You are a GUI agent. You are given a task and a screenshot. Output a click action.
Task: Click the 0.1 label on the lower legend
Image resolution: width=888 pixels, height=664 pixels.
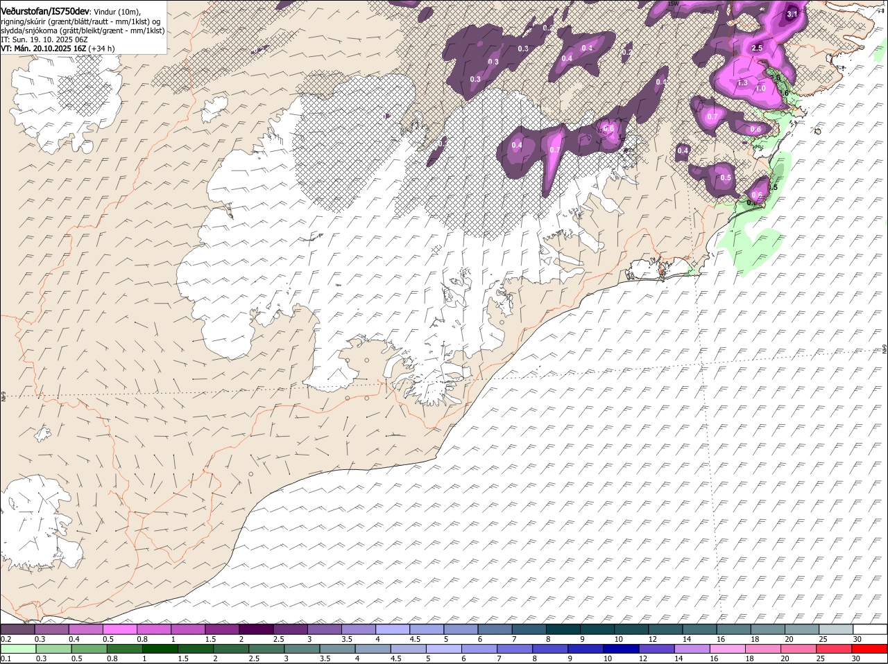[6, 658]
